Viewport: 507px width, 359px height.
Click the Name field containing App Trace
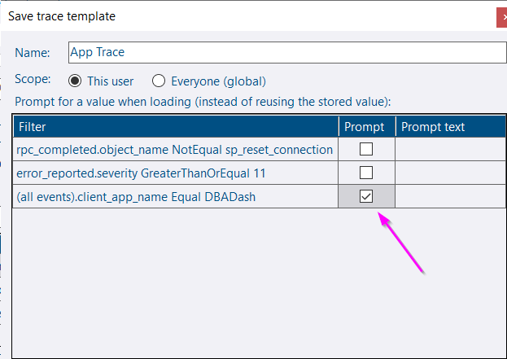point(287,52)
